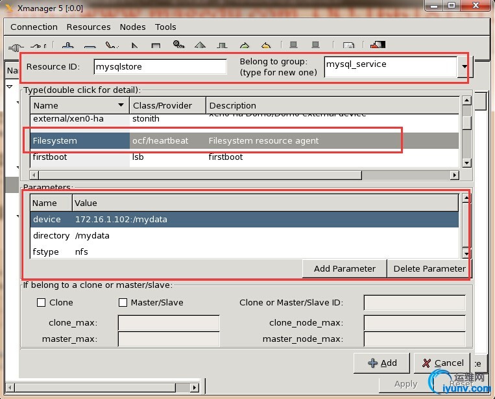Open the Tools menu
The width and height of the screenshot is (495, 399).
165,27
